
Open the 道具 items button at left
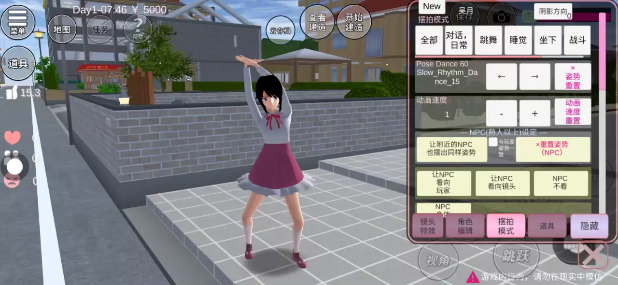click(18, 63)
